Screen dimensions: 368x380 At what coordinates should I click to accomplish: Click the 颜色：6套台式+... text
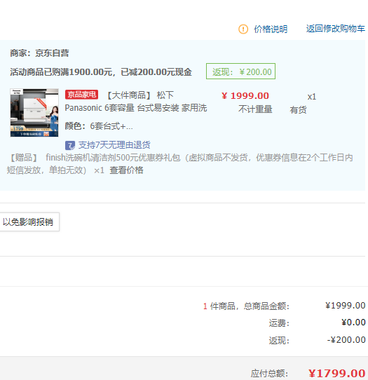(x=99, y=126)
